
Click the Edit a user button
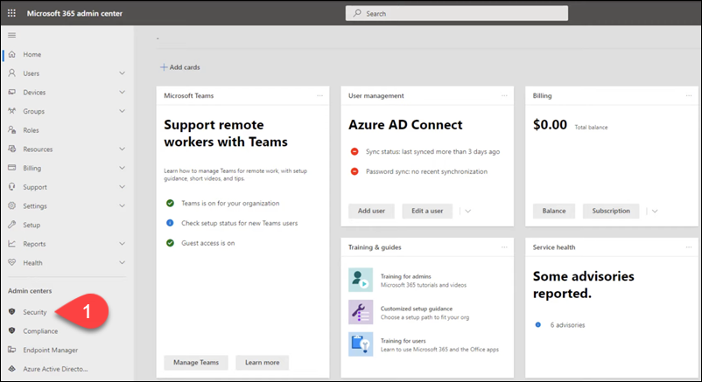pos(427,211)
